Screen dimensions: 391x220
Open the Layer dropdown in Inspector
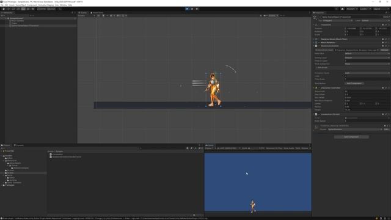(x=376, y=20)
